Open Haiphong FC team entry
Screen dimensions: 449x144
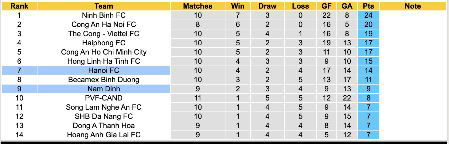click(104, 43)
